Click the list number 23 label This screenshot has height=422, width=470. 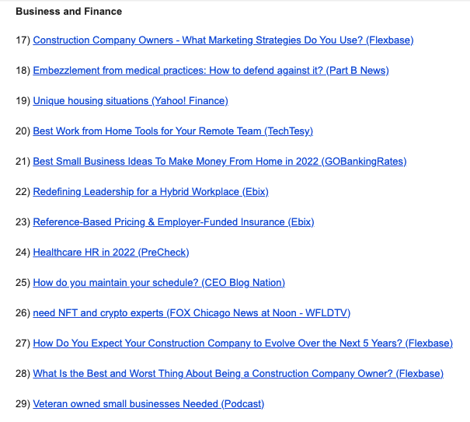(23, 222)
